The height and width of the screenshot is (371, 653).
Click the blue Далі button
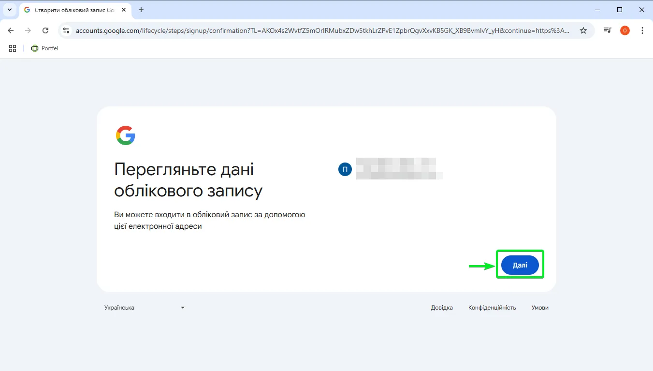[x=520, y=265]
